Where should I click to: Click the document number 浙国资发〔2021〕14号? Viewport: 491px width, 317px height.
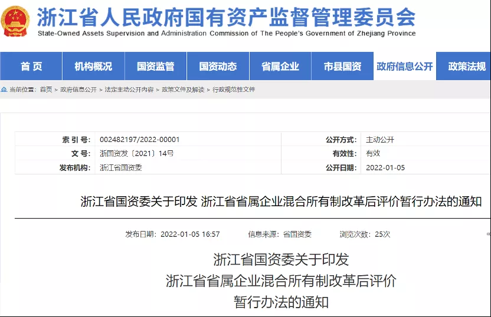point(137,154)
